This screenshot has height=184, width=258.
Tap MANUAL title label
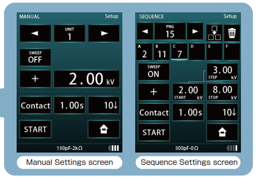coord(29,17)
